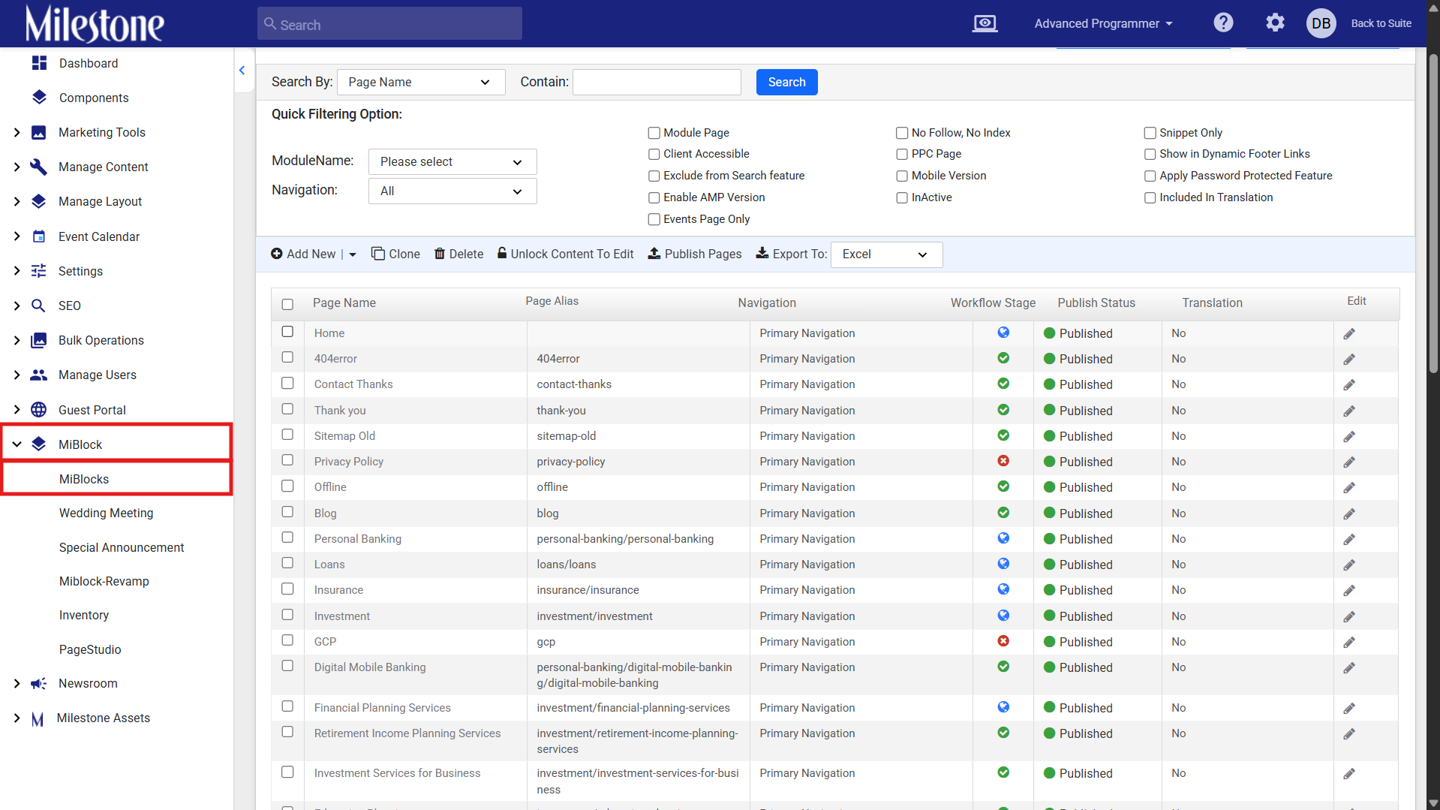Click the Delete trash icon

tap(440, 254)
